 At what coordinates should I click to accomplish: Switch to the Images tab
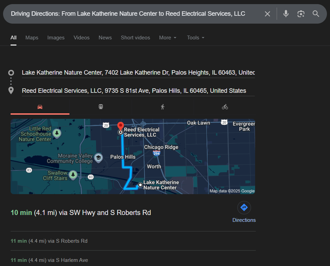pos(56,38)
